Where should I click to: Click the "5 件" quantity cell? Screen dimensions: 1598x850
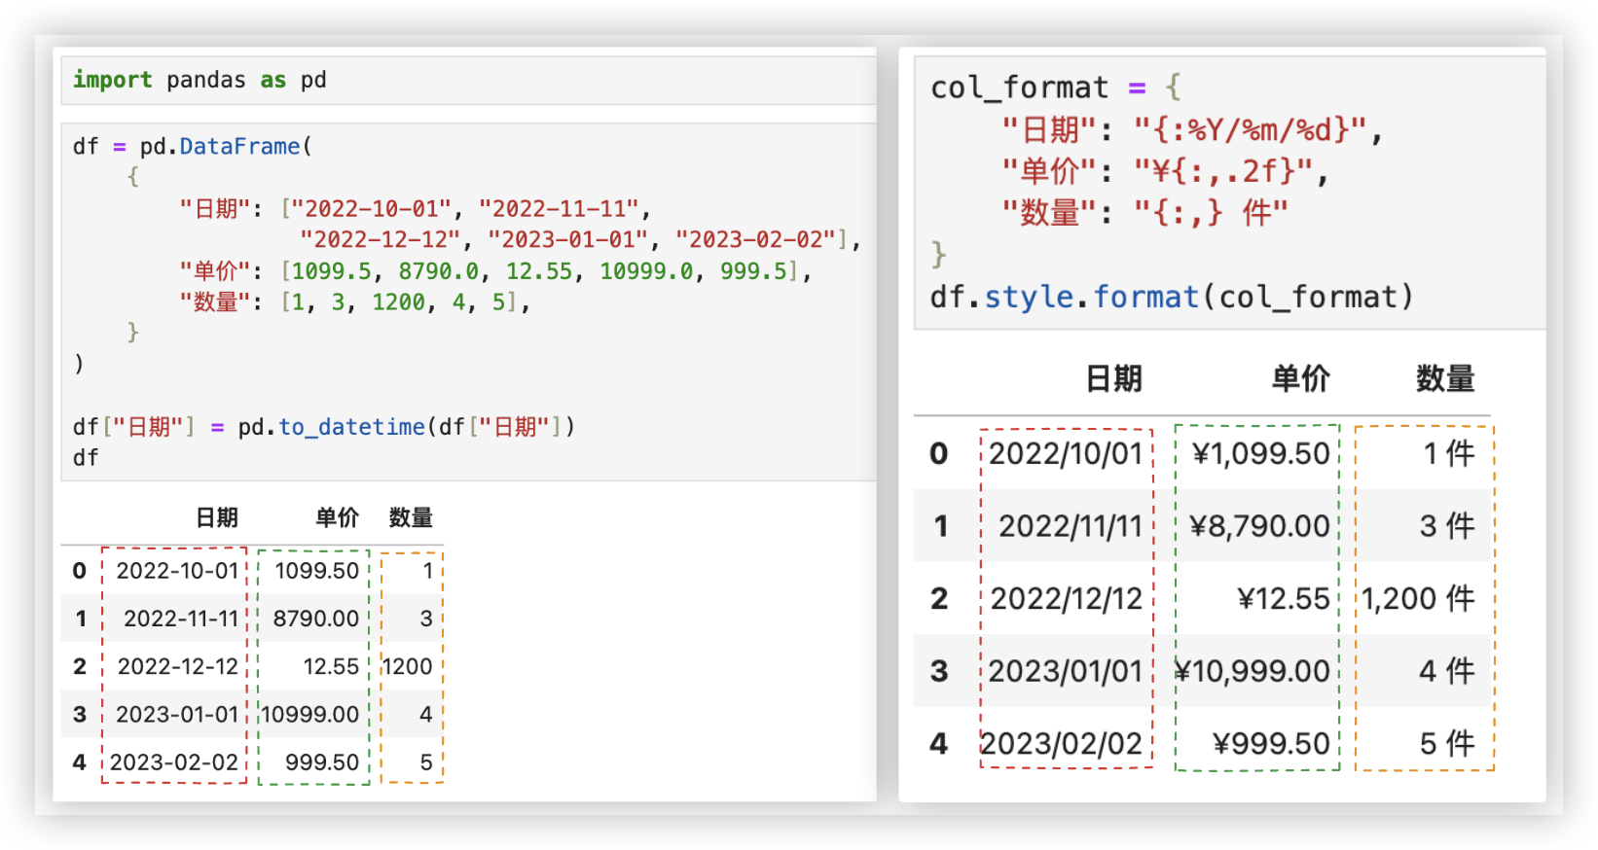pyautogui.click(x=1446, y=744)
